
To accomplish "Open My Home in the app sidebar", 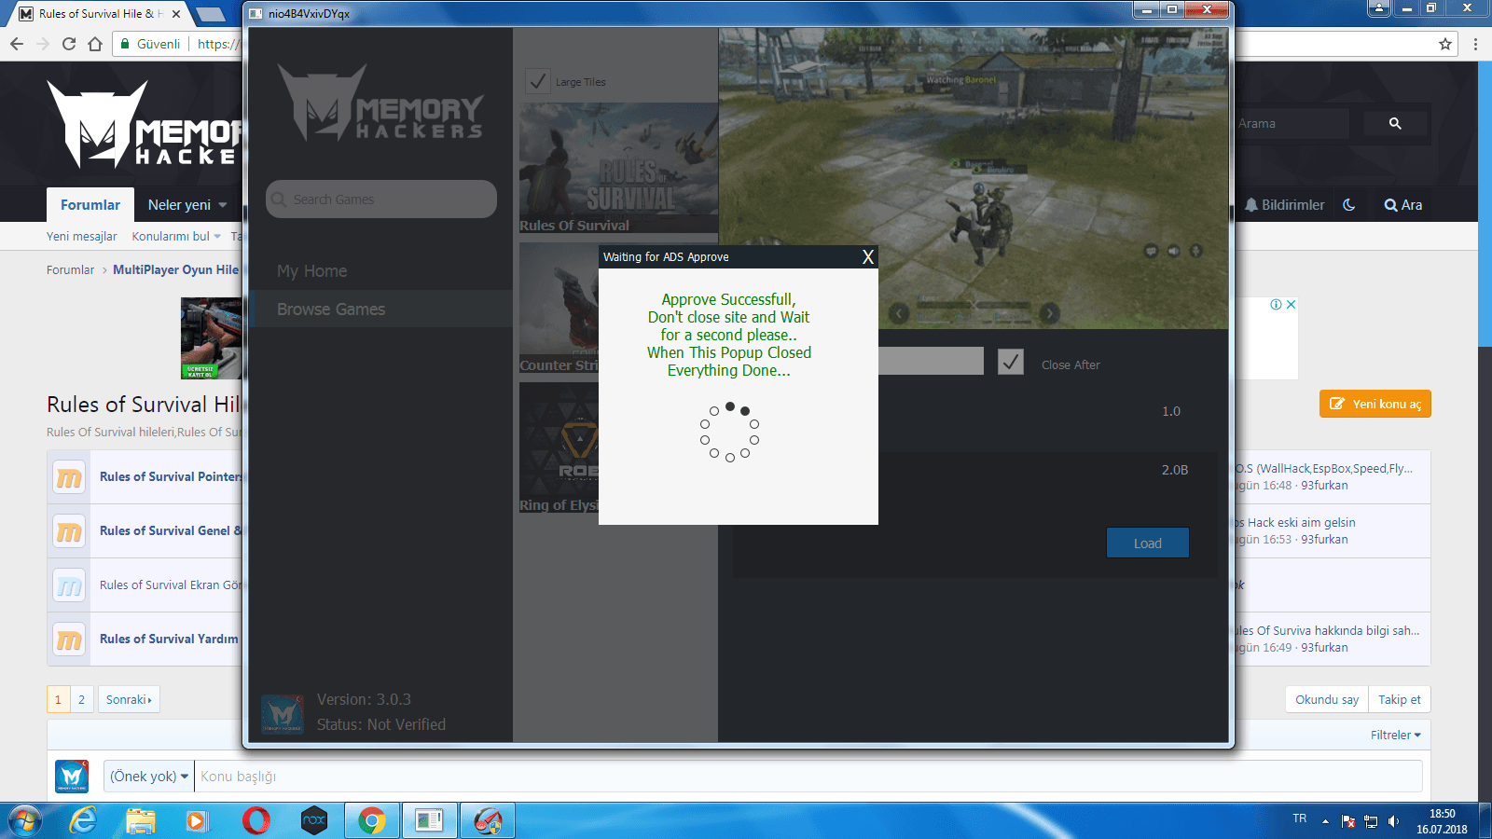I will tap(311, 271).
